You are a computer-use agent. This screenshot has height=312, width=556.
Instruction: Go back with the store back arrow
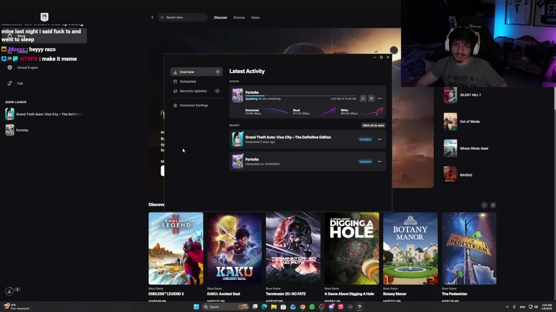coord(152,17)
